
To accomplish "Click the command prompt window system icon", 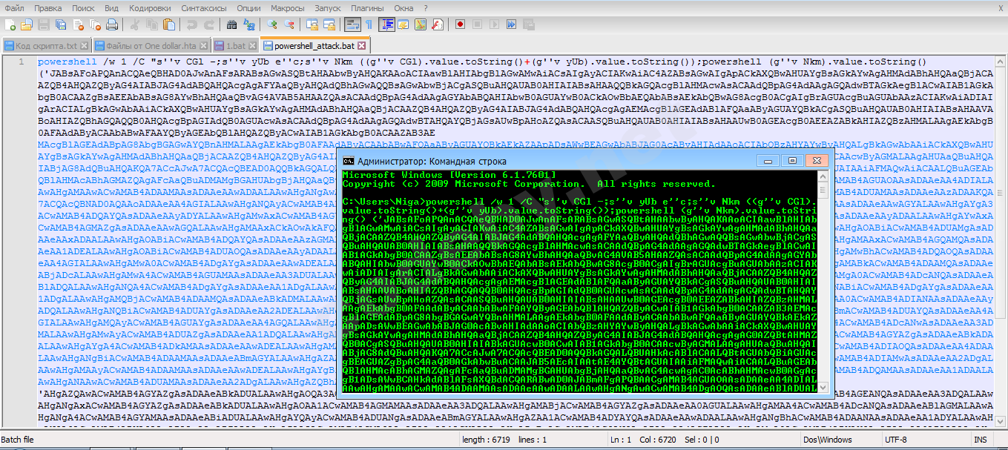I will (x=349, y=160).
